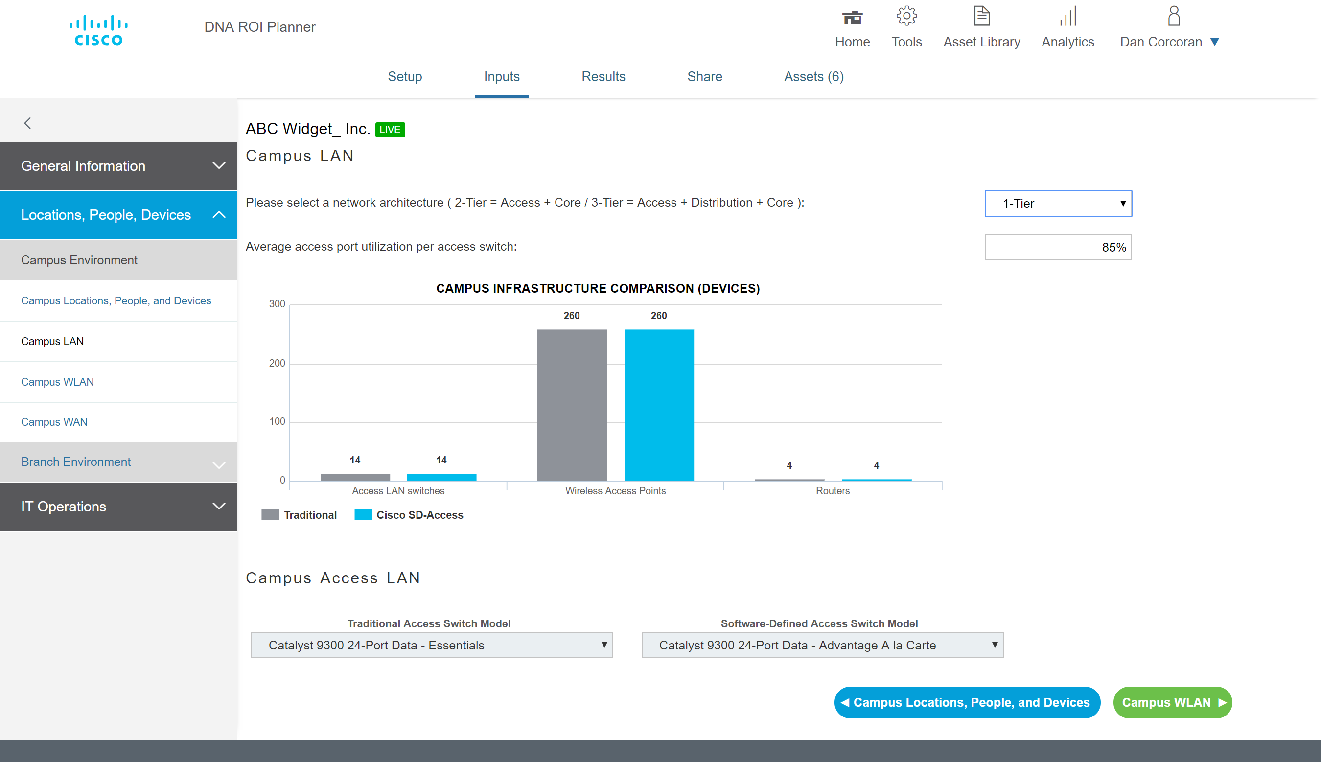Viewport: 1321px width, 762px height.
Task: Go back to Campus Locations, People, and Devices button
Action: click(x=967, y=702)
